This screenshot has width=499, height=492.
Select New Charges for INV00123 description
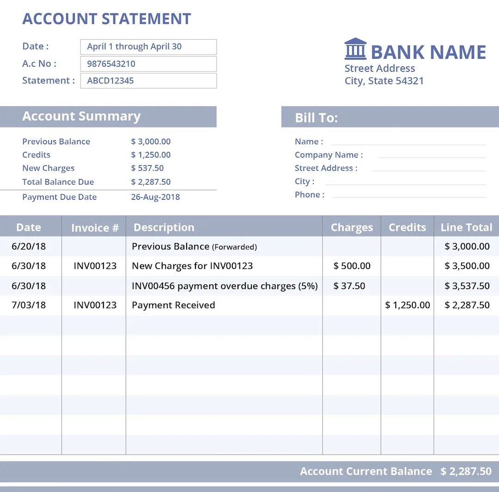[x=192, y=266]
